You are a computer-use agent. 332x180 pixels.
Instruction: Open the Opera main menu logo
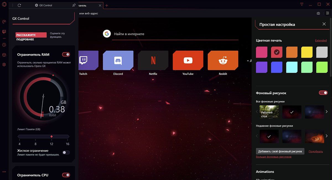pos(4,4)
